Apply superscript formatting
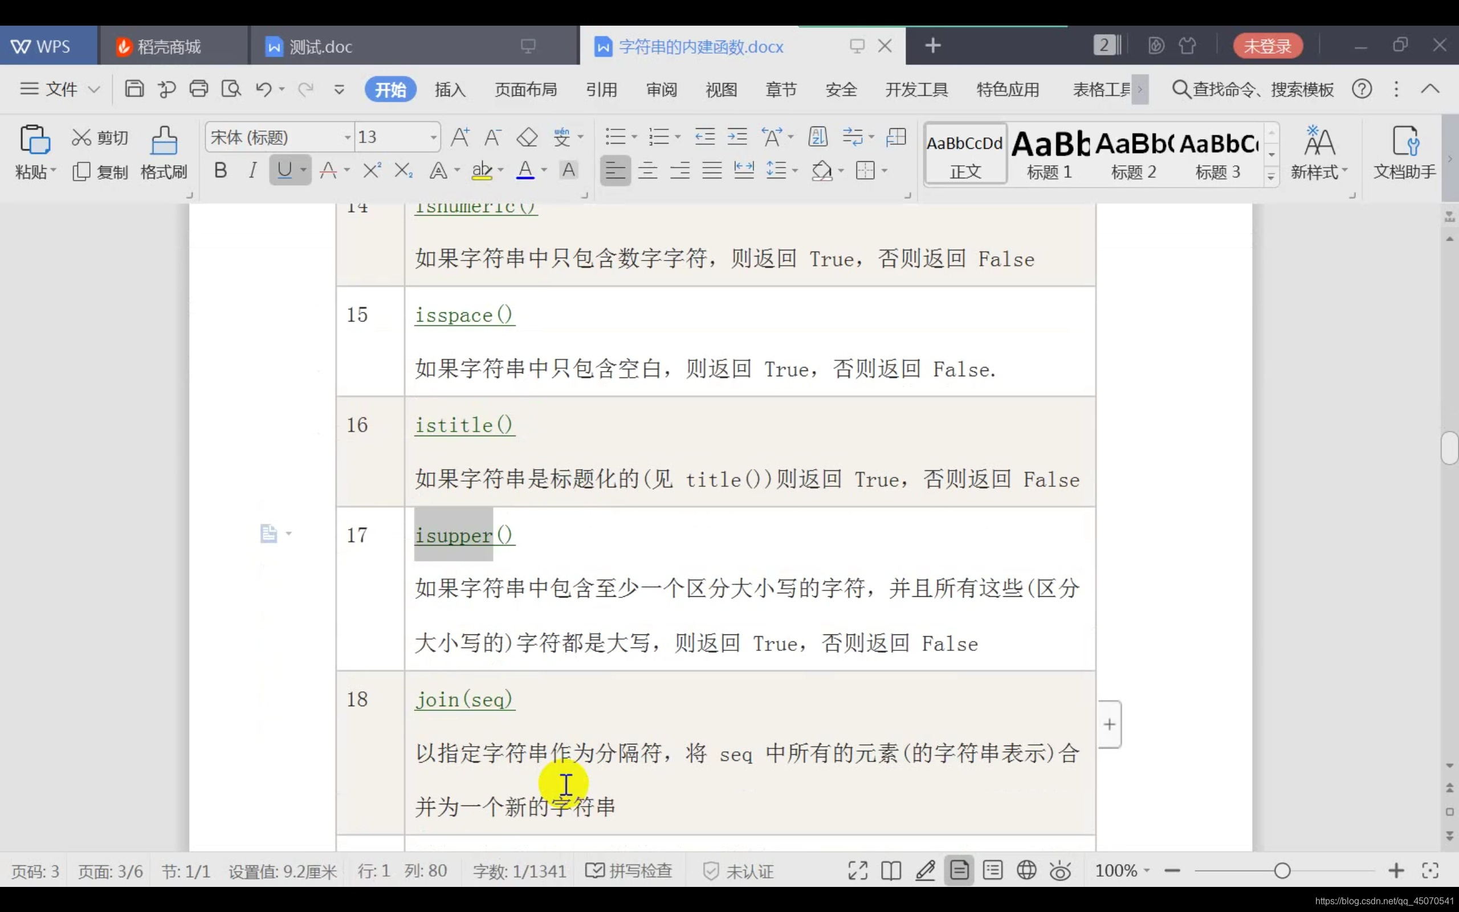This screenshot has width=1459, height=912. [x=372, y=170]
